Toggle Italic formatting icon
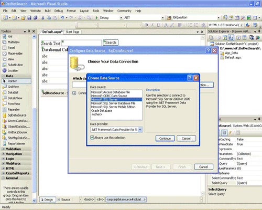This screenshot has width=262, height=210. (x=152, y=25)
